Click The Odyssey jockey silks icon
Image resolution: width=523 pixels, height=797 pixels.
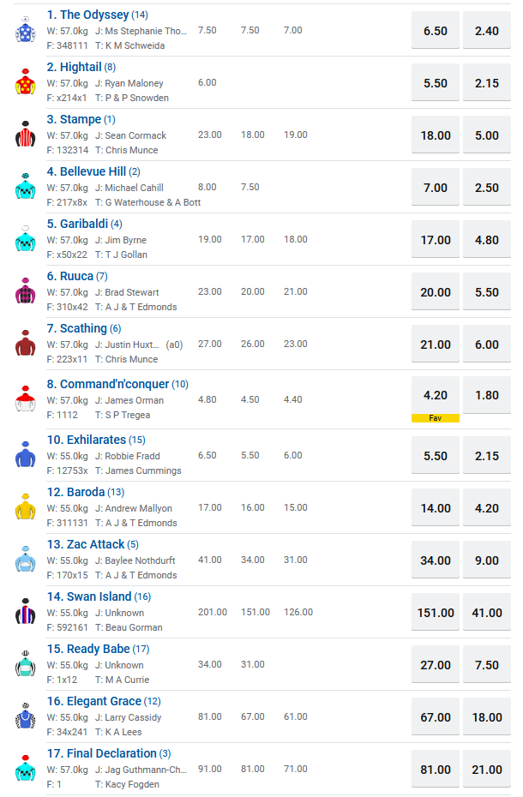(x=24, y=30)
